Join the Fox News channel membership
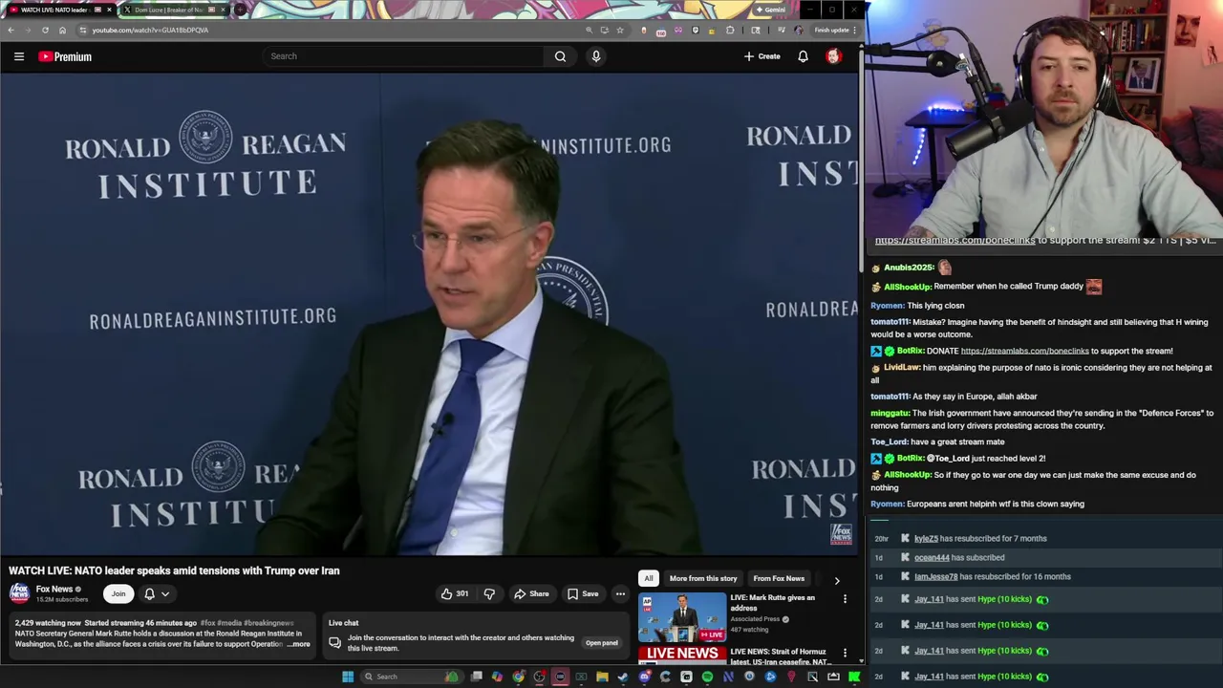This screenshot has height=688, width=1223. (118, 593)
